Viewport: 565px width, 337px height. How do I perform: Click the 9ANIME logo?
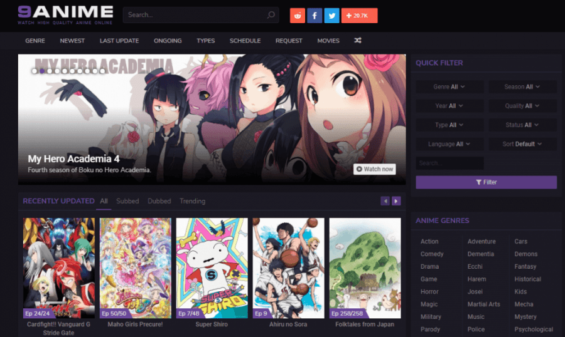pos(65,14)
